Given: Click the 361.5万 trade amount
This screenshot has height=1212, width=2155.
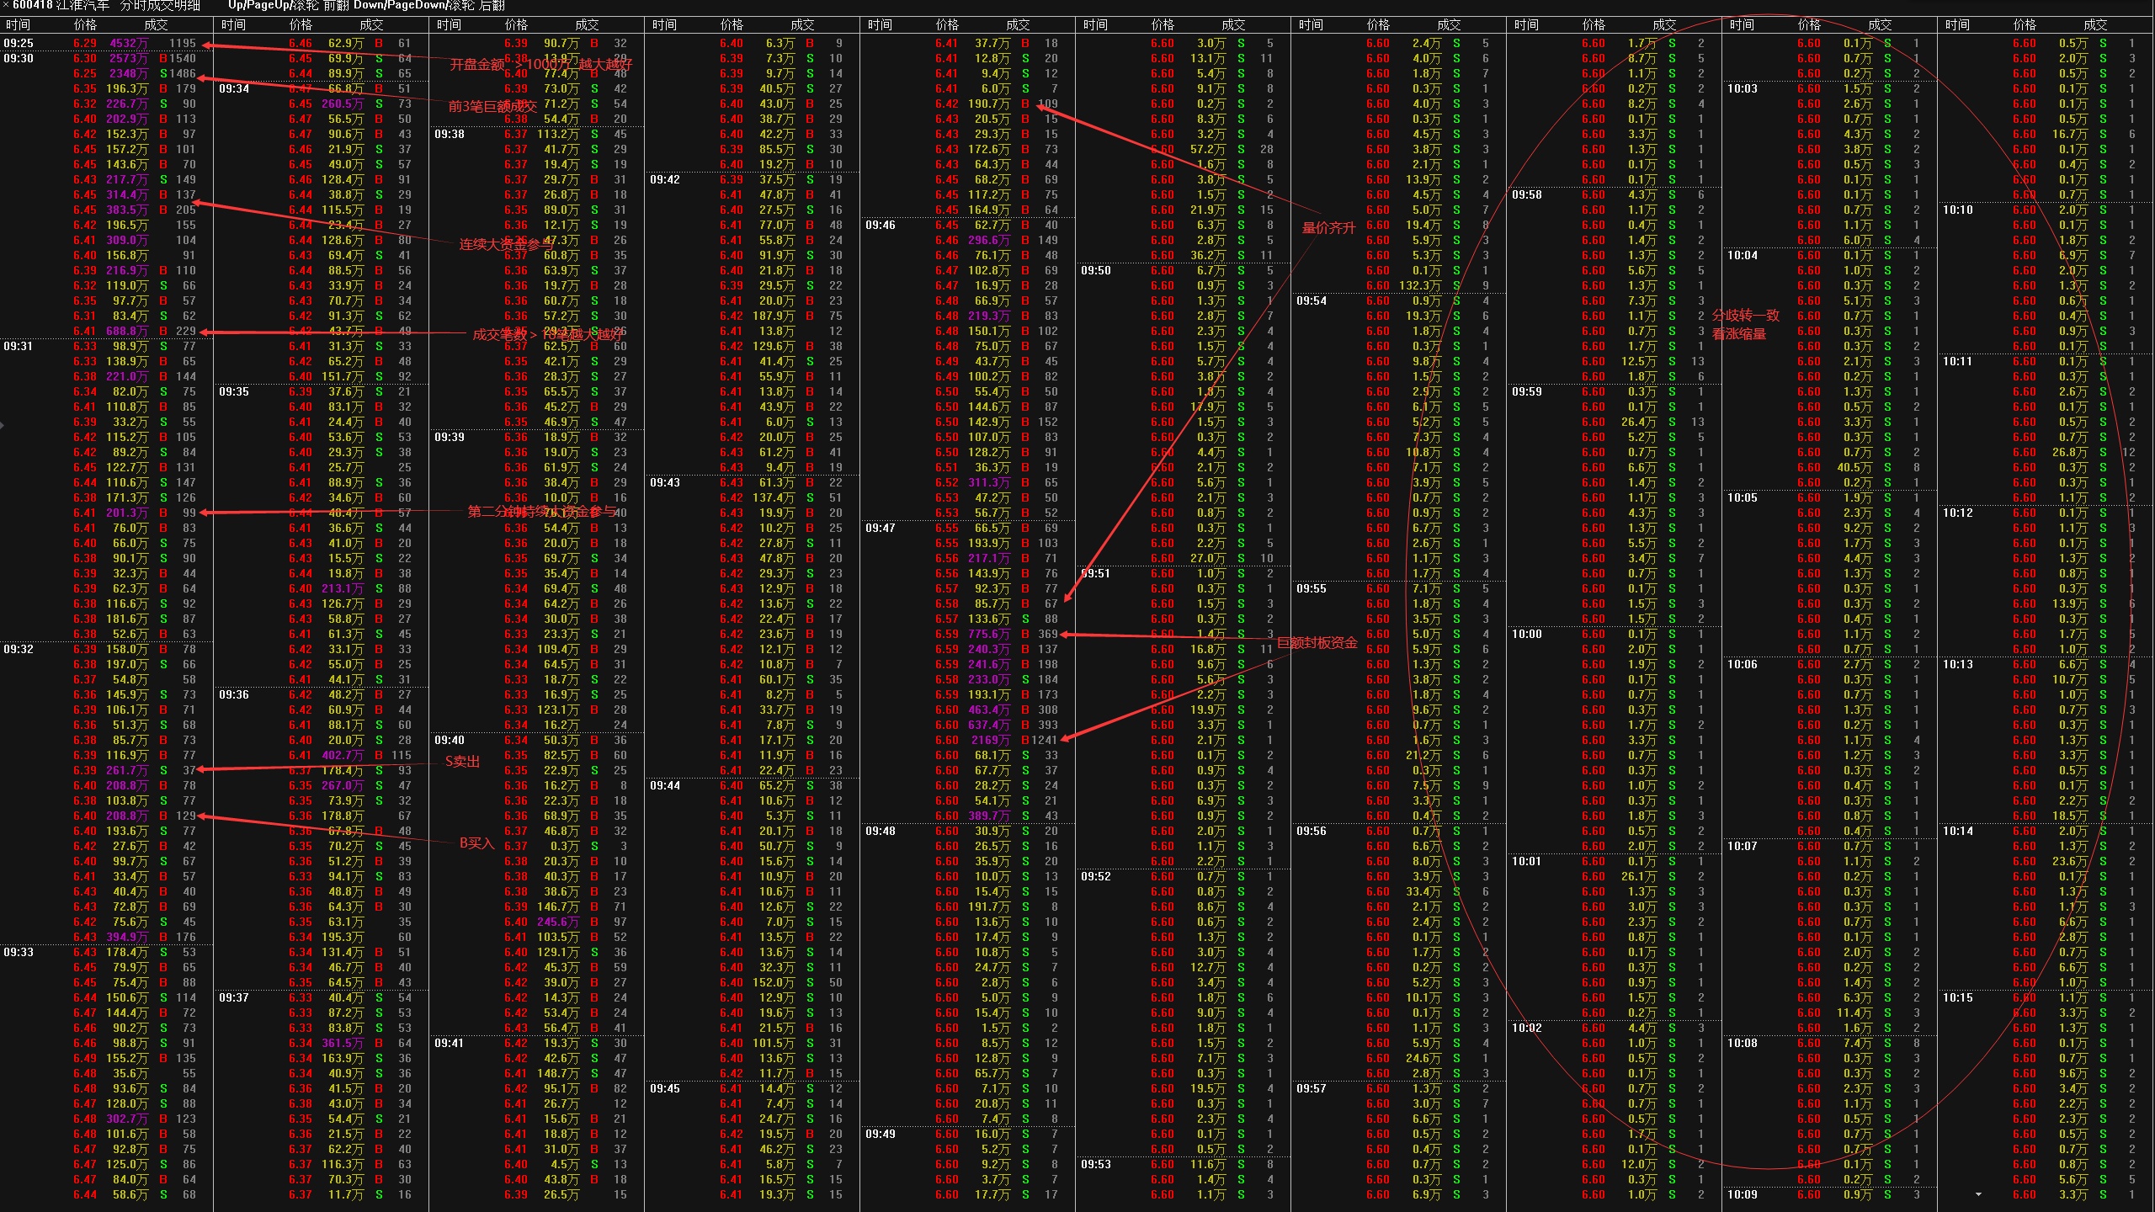Looking at the screenshot, I should pos(343,1043).
